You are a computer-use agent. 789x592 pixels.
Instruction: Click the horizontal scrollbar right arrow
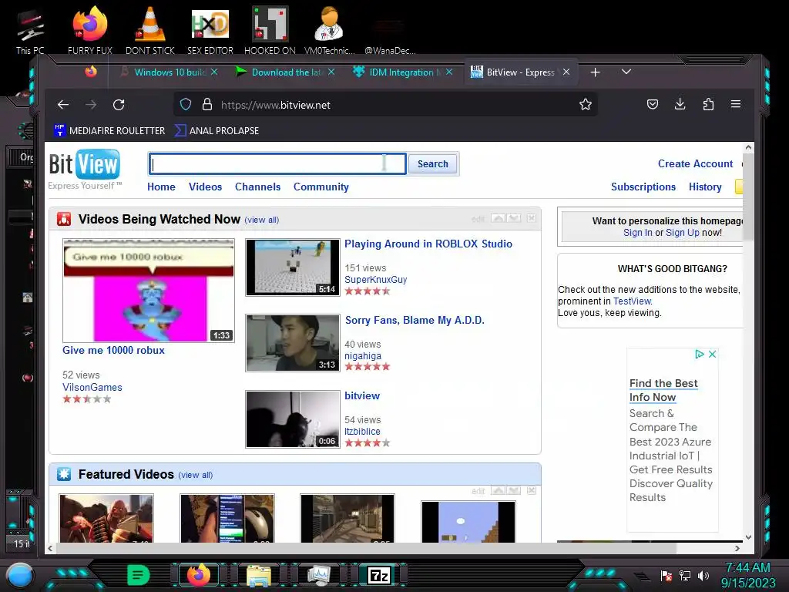tap(737, 548)
